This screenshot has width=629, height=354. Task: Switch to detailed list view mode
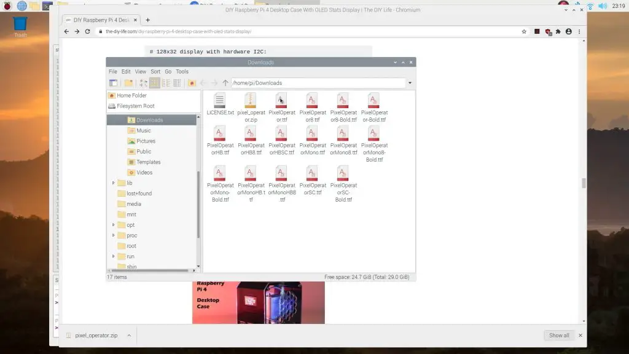177,83
